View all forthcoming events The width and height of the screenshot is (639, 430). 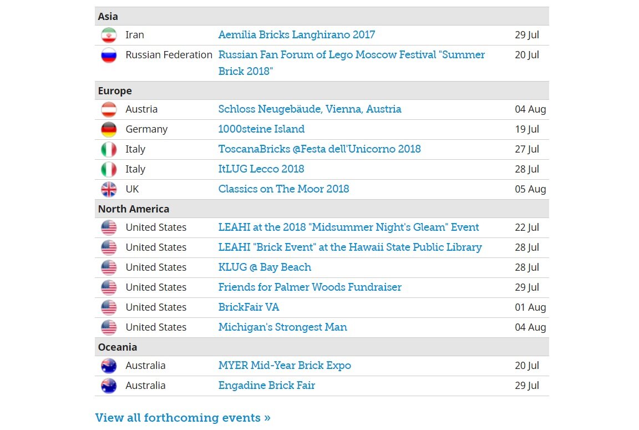(182, 418)
